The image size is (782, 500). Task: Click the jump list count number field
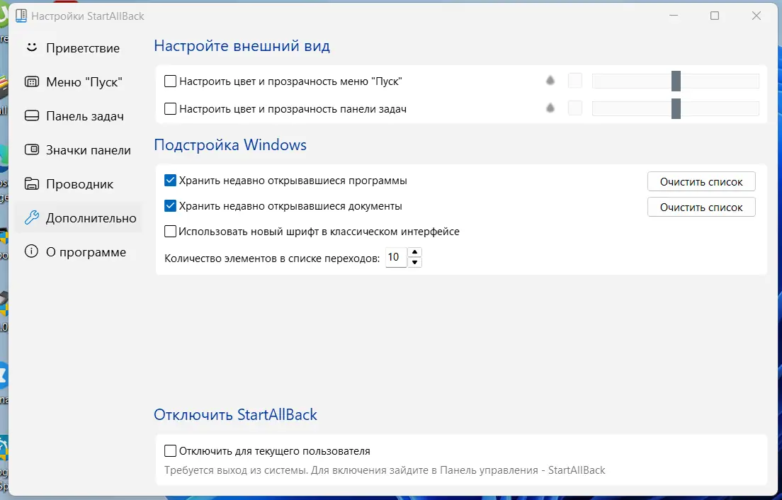pyautogui.click(x=395, y=258)
